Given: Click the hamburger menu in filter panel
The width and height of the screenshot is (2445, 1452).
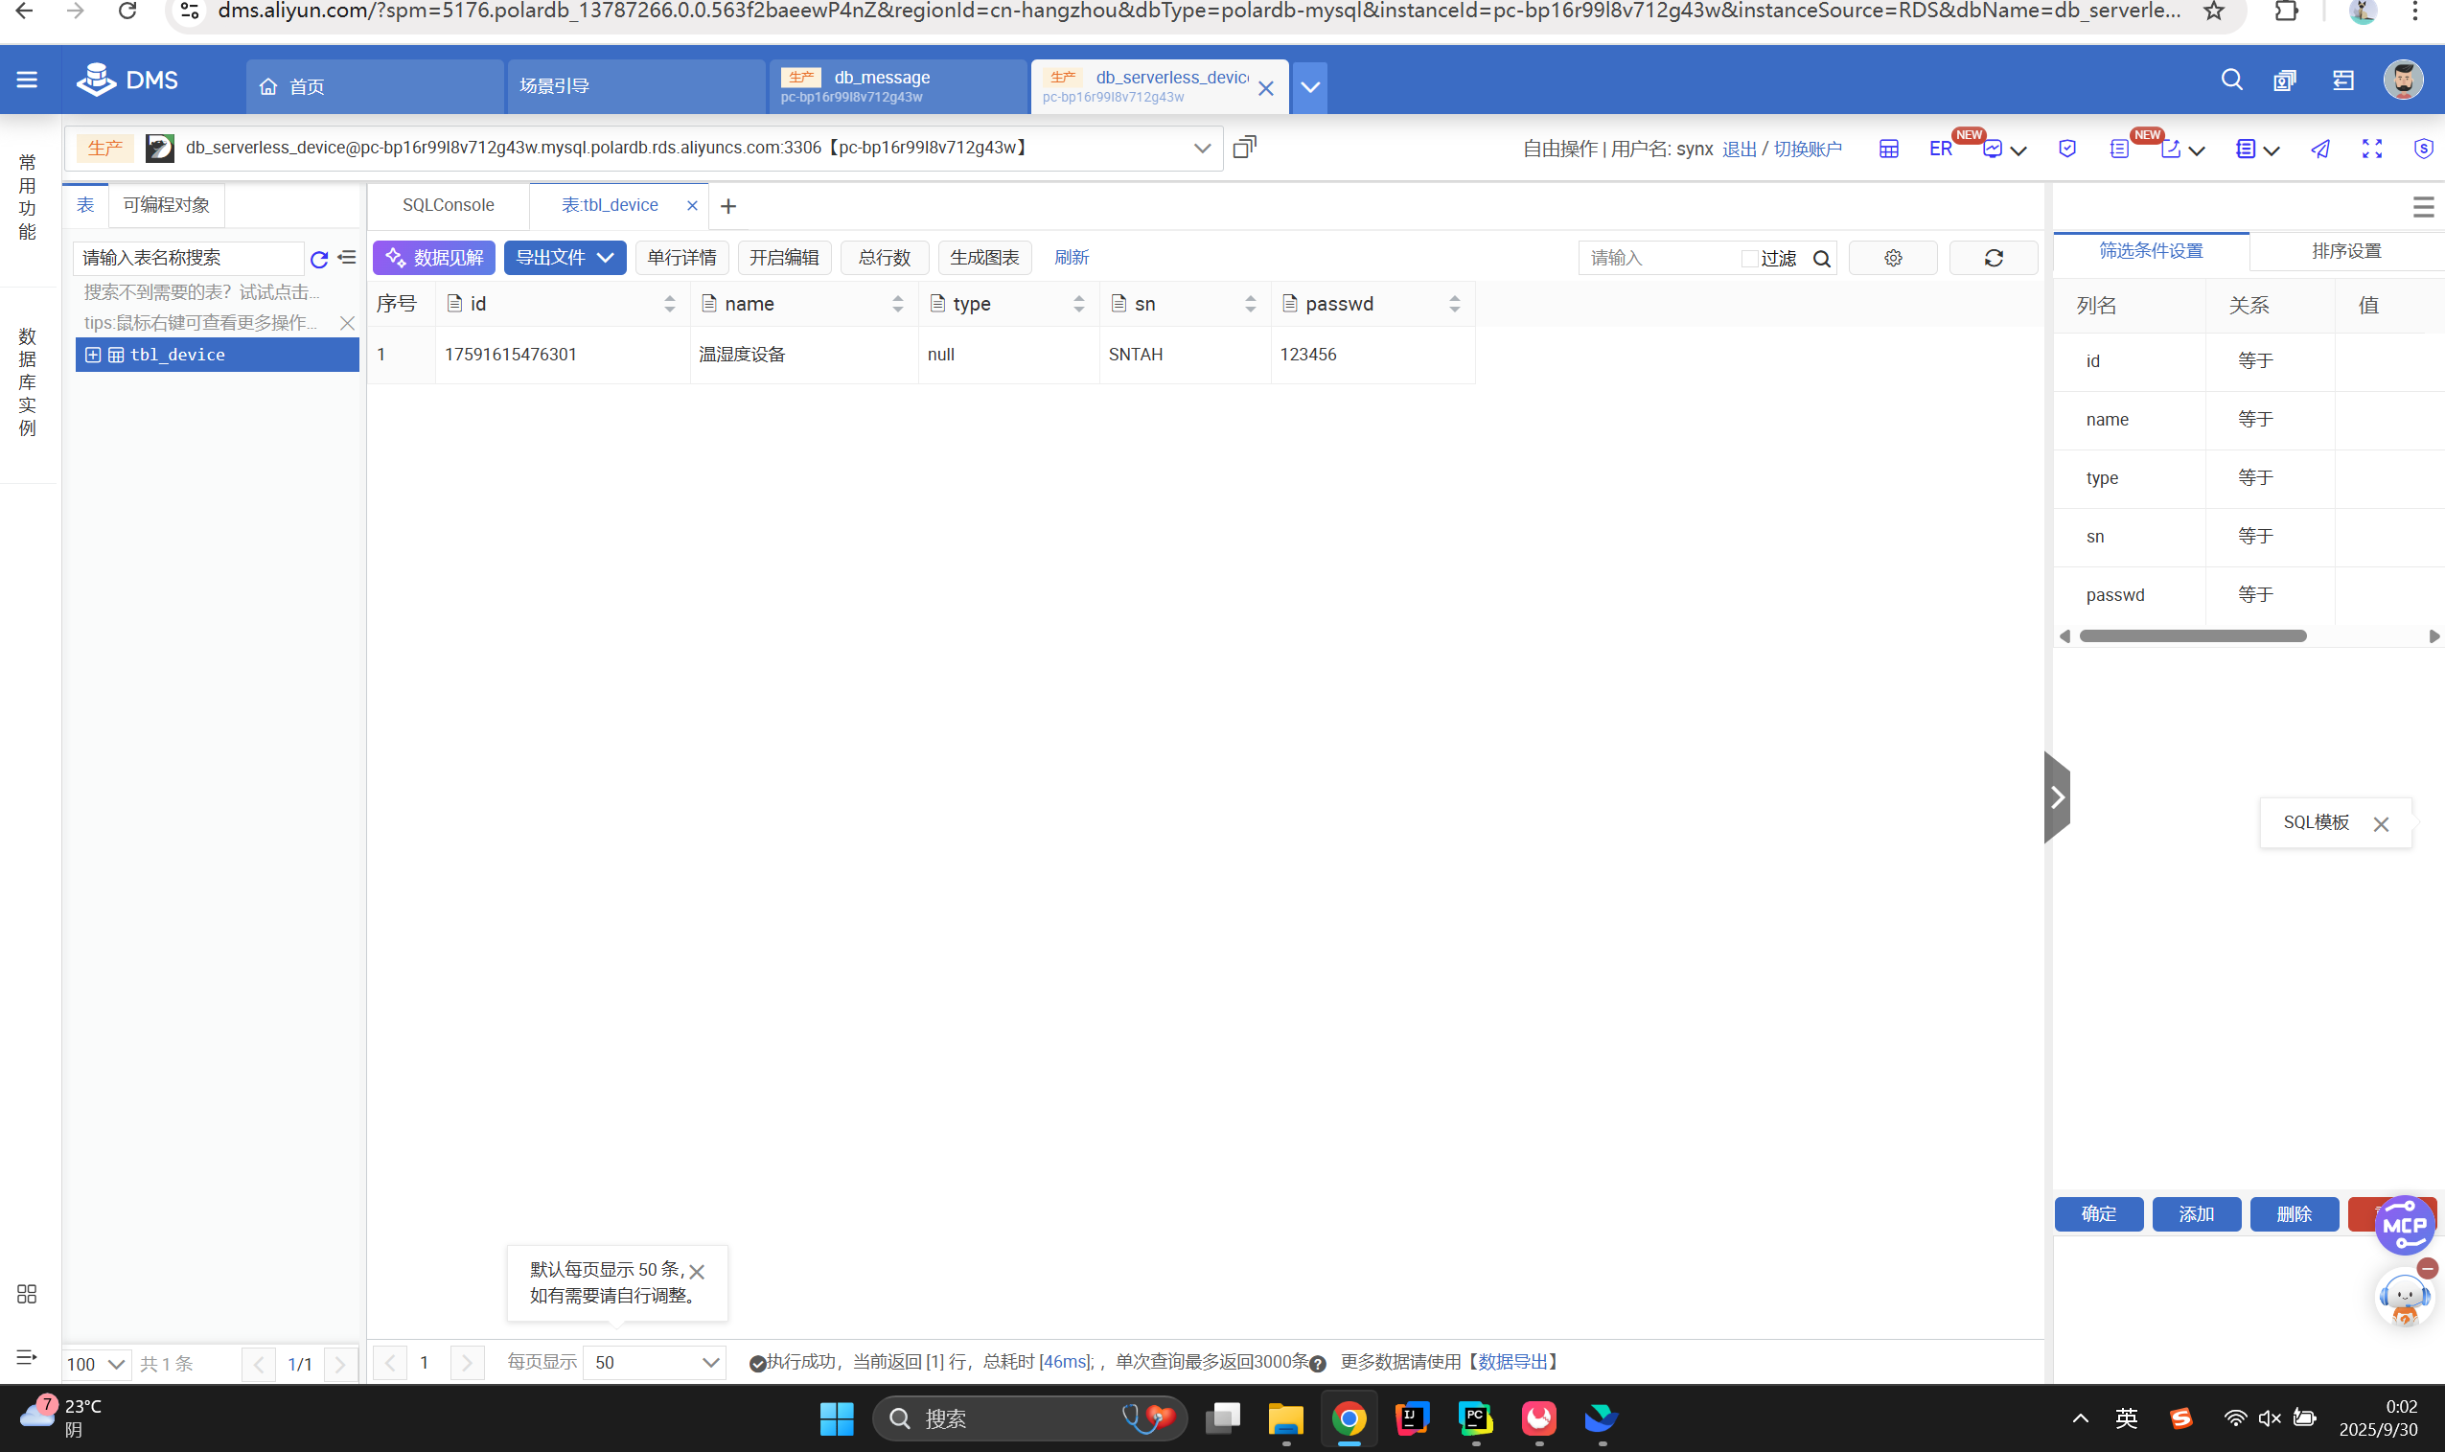Looking at the screenshot, I should point(2423,206).
